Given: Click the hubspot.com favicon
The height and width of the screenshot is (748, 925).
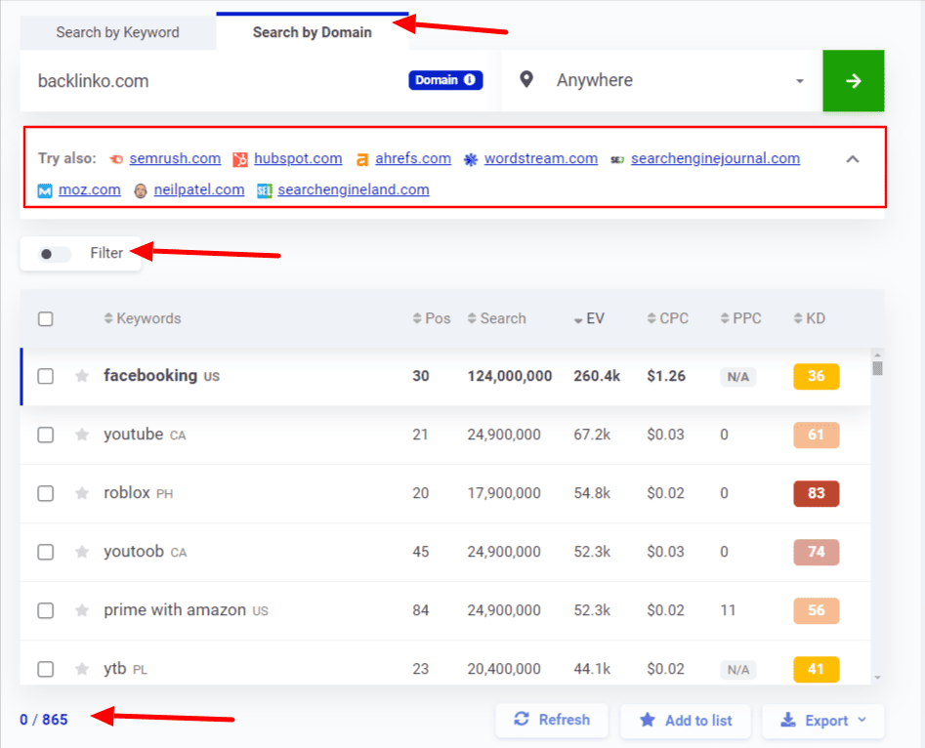Looking at the screenshot, I should [x=240, y=159].
